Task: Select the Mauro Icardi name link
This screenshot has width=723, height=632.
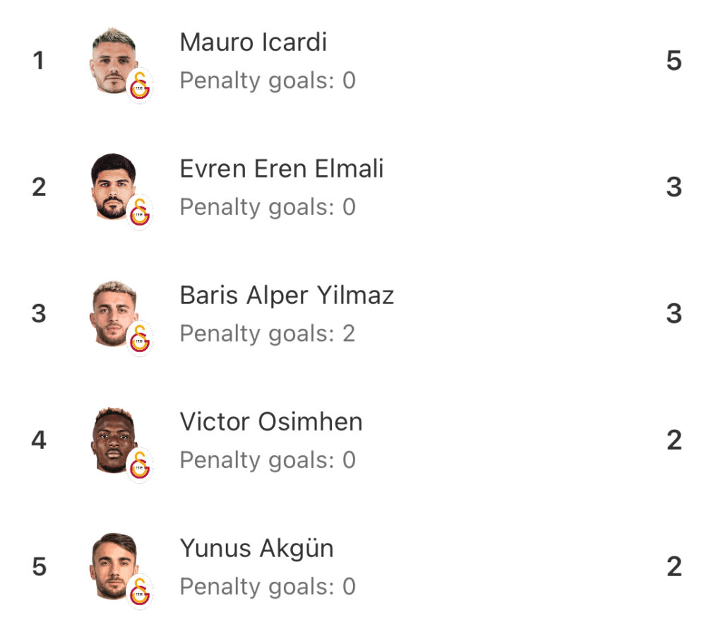Action: [x=253, y=42]
